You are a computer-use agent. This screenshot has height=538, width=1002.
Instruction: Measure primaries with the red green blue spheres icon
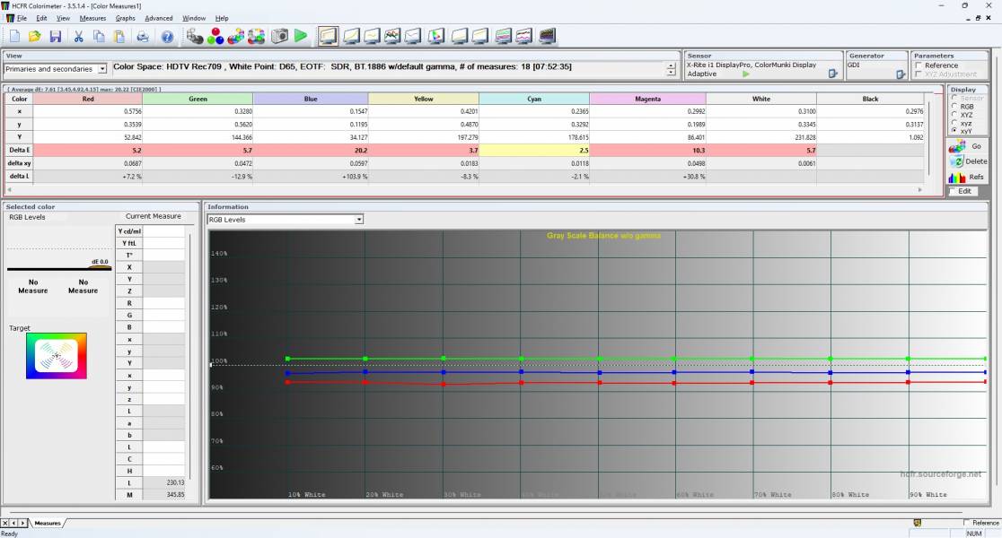pos(216,37)
